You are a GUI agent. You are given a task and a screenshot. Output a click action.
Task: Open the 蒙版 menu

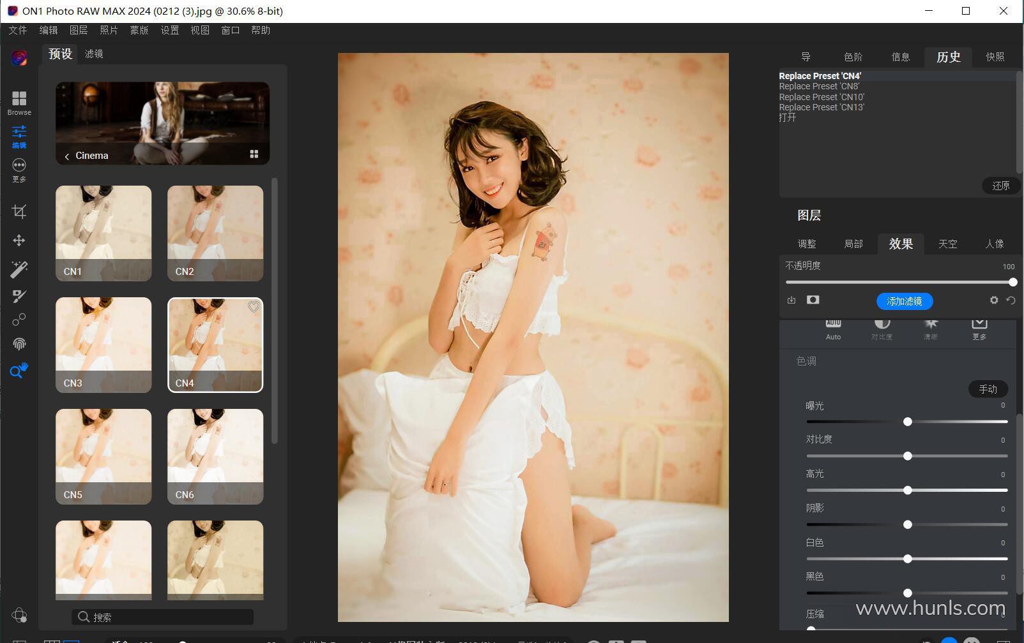(x=139, y=30)
